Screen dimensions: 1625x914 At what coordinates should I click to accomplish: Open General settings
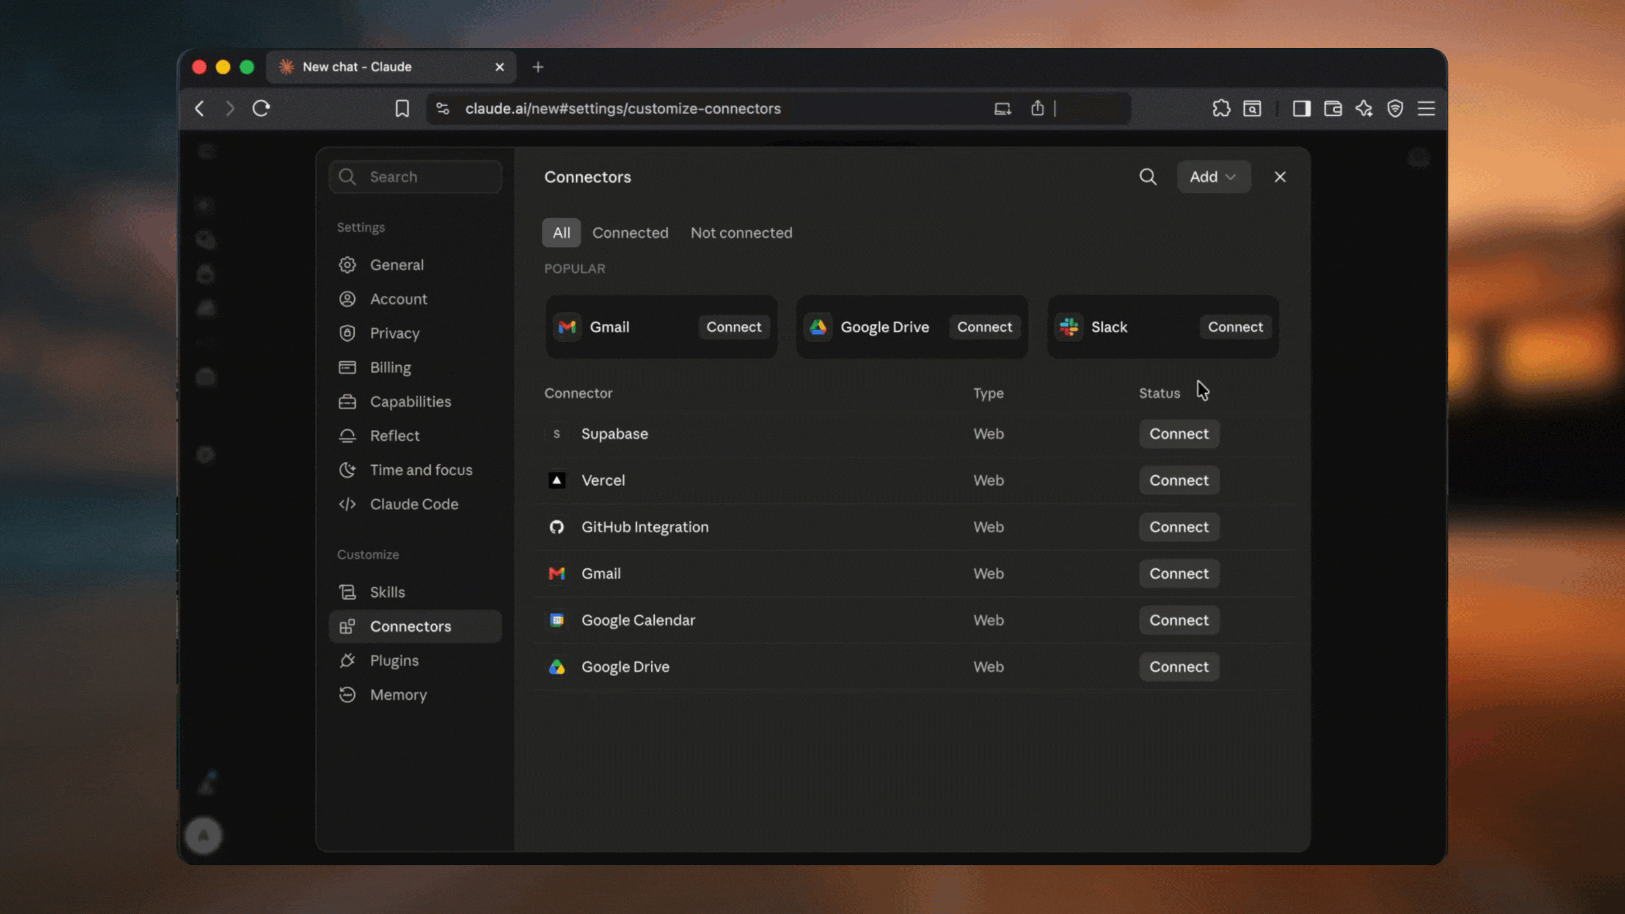(416, 265)
